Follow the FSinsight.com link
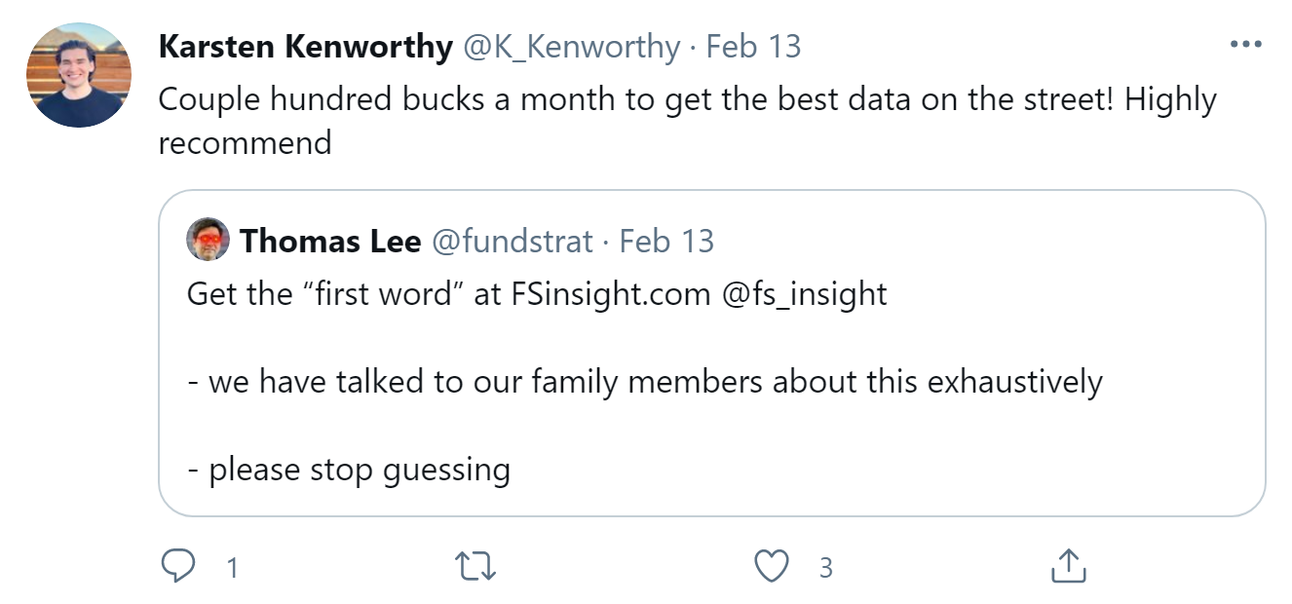Viewport: 1292px width, 604px height. 611,293
